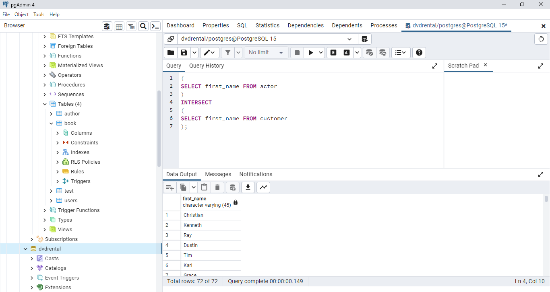Expand the Columns node under book
The height and width of the screenshot is (292, 550).
pyautogui.click(x=58, y=133)
